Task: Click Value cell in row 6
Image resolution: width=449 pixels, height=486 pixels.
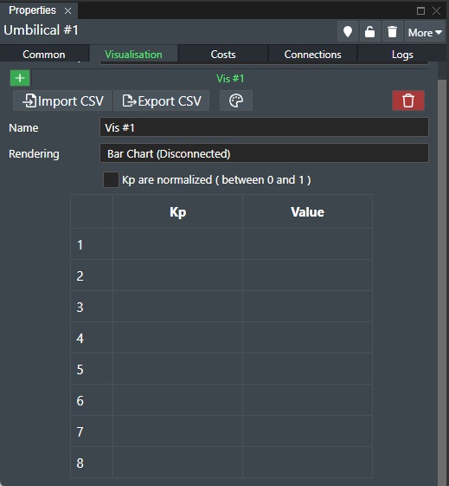Action: point(308,400)
